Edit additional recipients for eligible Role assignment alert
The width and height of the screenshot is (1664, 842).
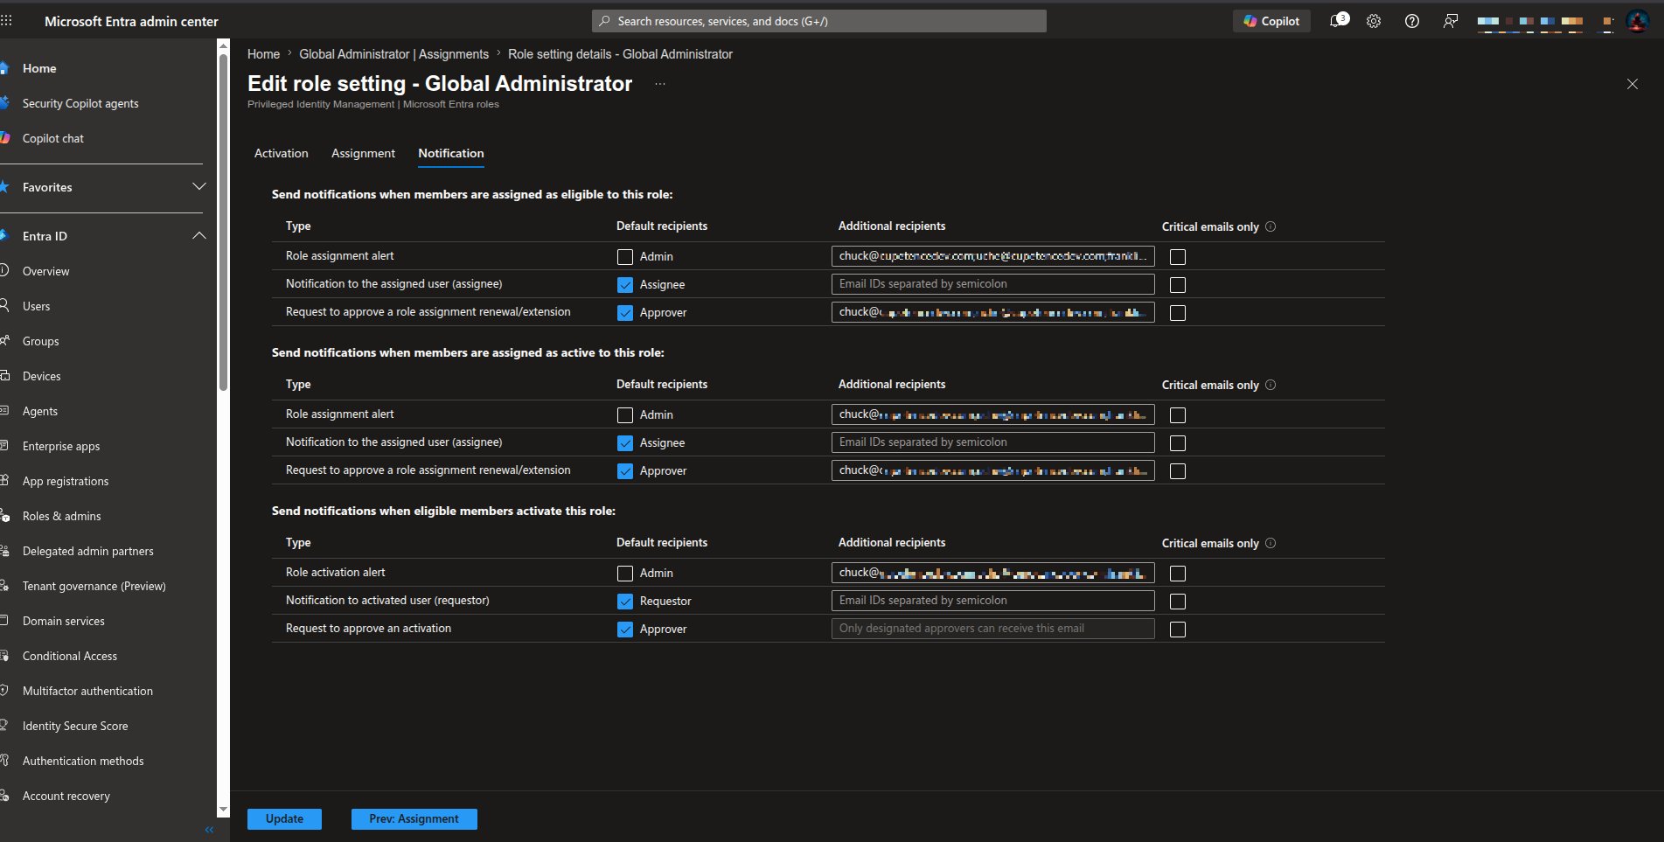(x=992, y=256)
